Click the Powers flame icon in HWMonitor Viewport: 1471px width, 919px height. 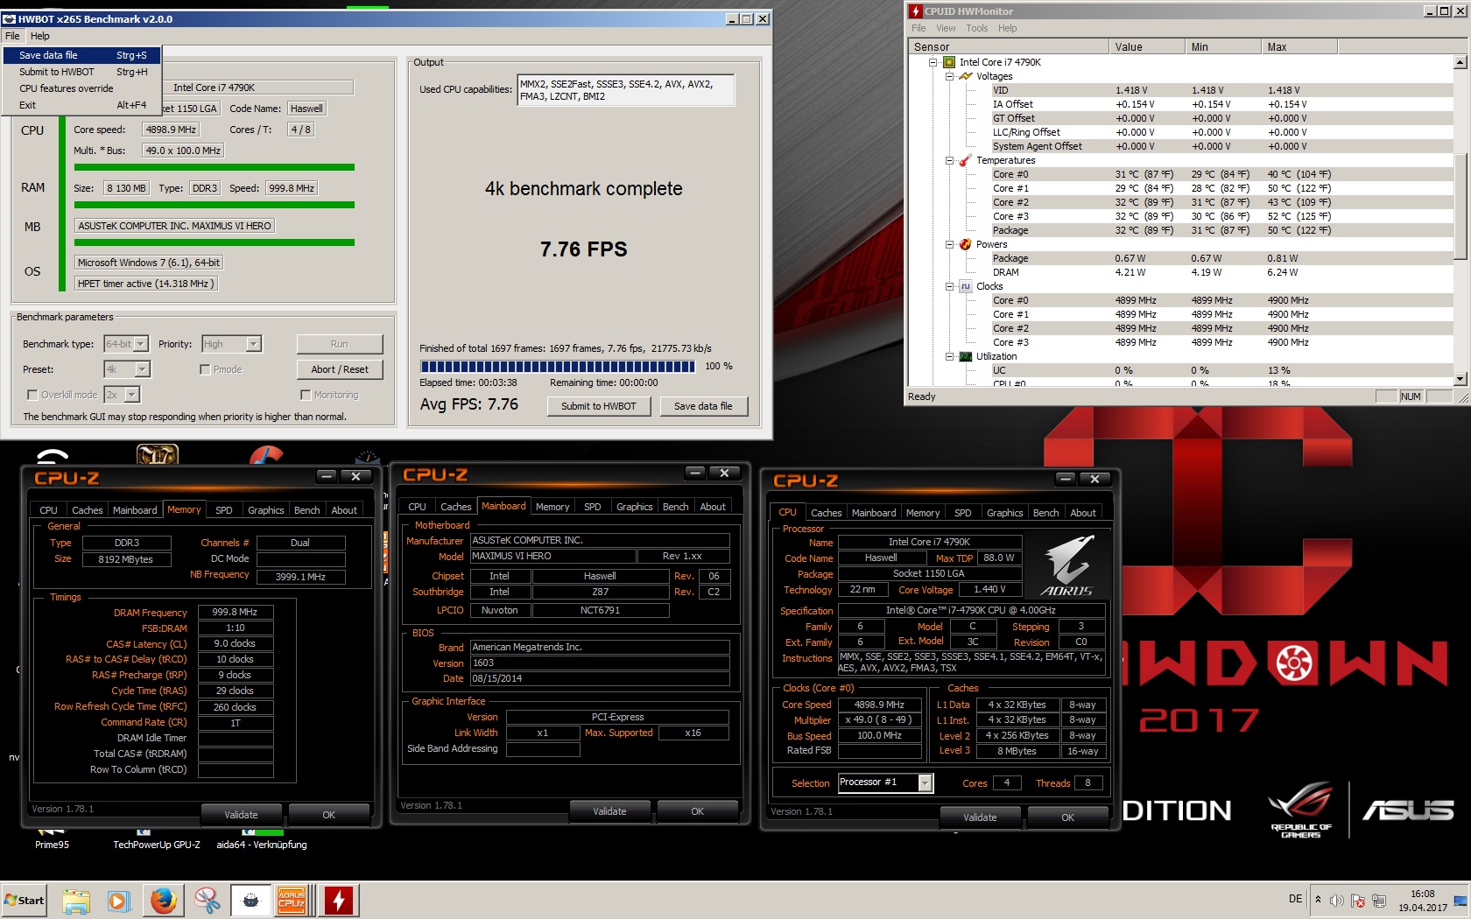click(966, 244)
